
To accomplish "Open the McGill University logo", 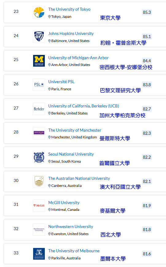I will click(39, 206).
